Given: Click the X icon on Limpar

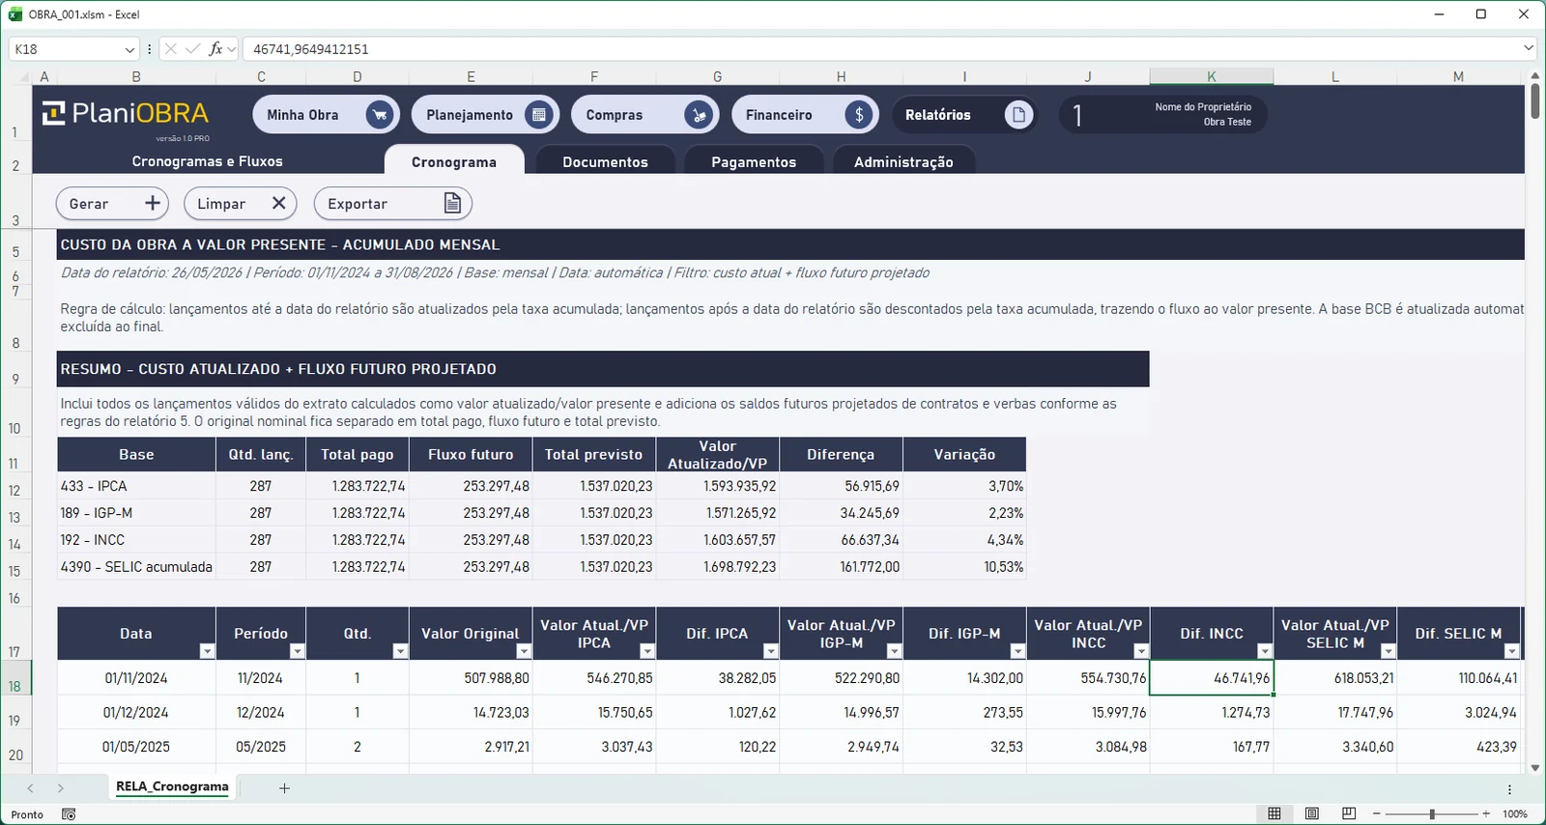Looking at the screenshot, I should pos(279,203).
